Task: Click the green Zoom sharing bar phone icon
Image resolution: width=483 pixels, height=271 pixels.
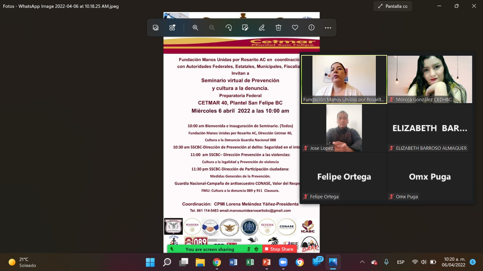Action: 172,249
